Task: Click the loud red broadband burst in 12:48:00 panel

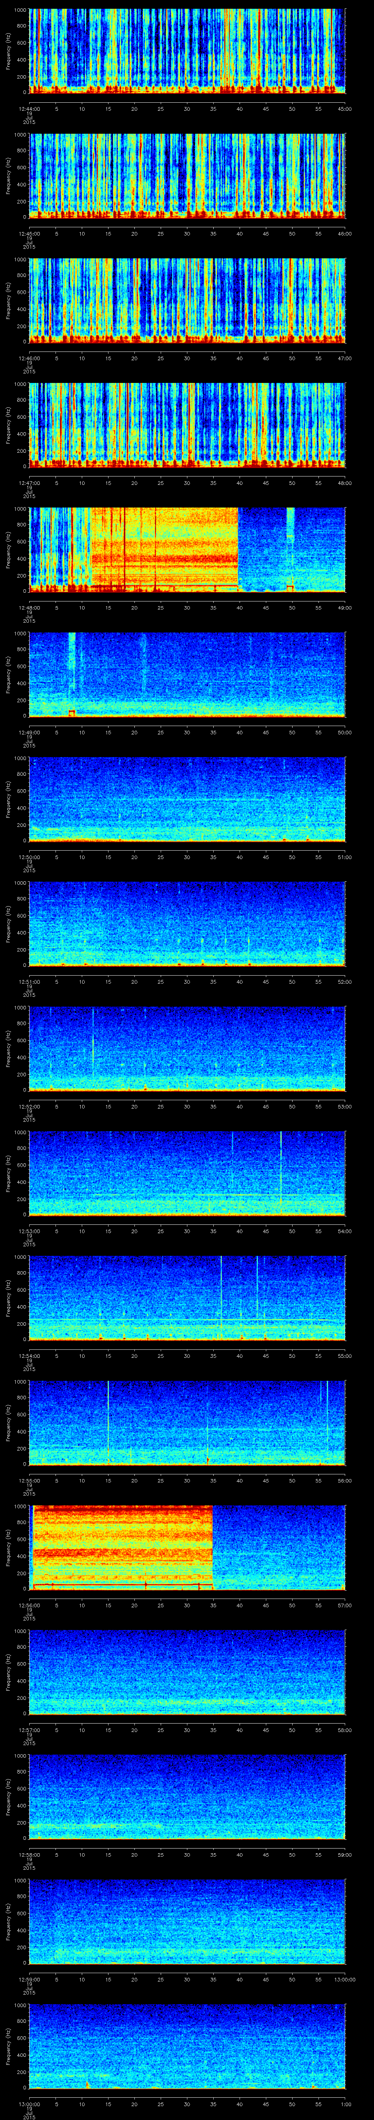Action: (164, 550)
